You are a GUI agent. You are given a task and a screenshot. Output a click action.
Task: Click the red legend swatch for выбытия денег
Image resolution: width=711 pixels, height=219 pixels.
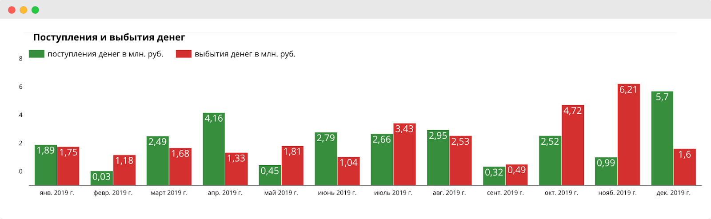tap(184, 54)
